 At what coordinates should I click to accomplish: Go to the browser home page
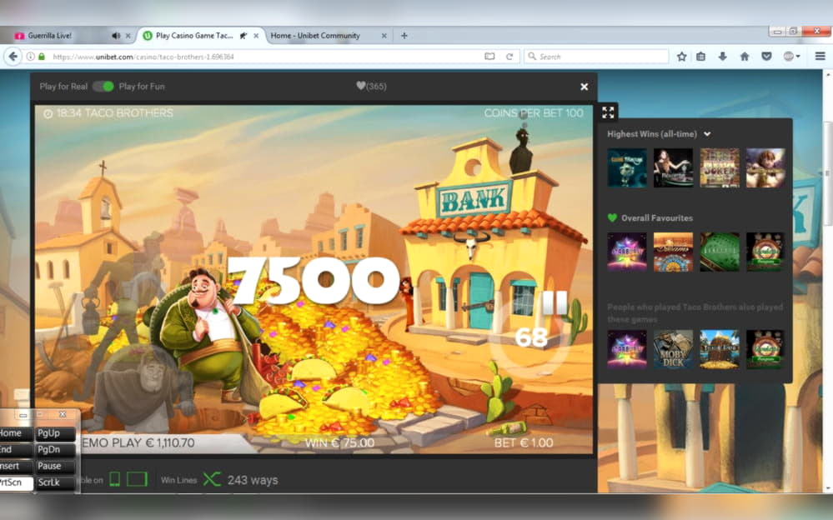pos(745,57)
